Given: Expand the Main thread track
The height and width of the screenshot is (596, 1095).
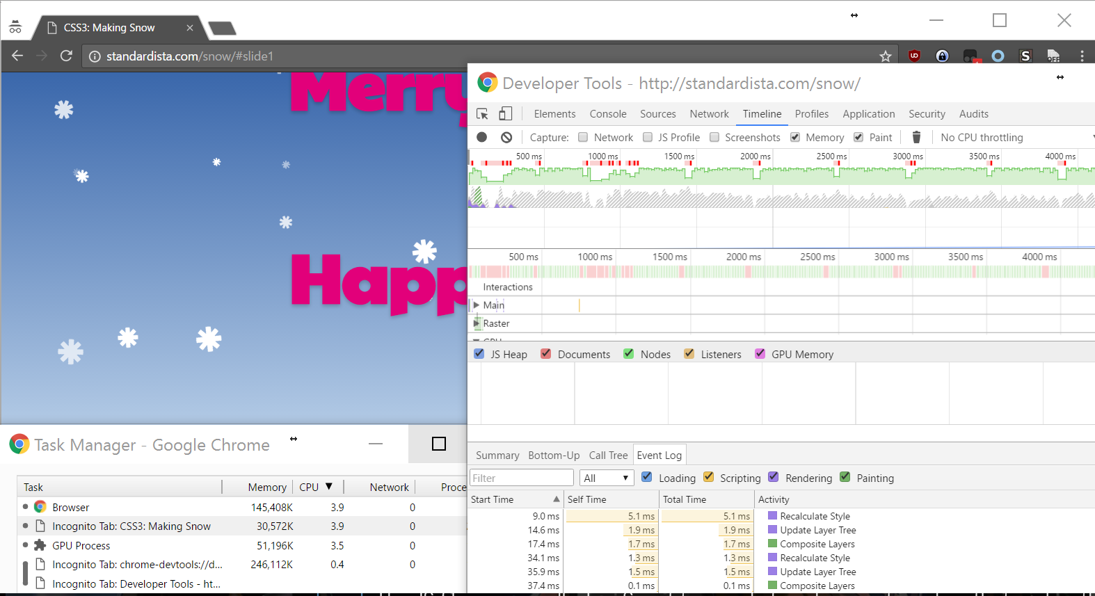Looking at the screenshot, I should click(x=477, y=305).
